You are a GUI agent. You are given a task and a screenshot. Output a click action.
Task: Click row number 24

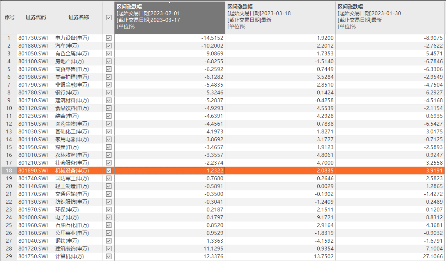pyautogui.click(x=9, y=217)
